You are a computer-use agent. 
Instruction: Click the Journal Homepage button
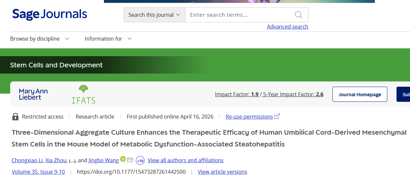[x=360, y=94]
